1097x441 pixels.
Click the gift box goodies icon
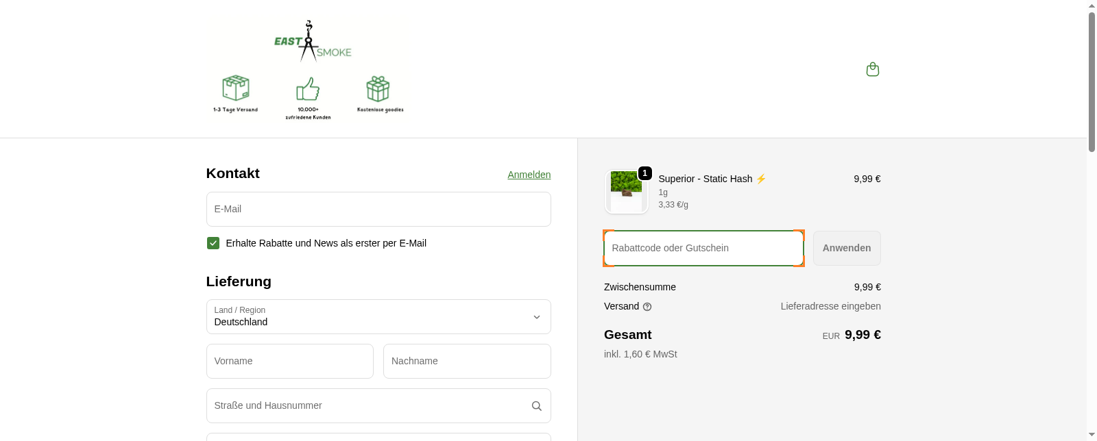(378, 90)
